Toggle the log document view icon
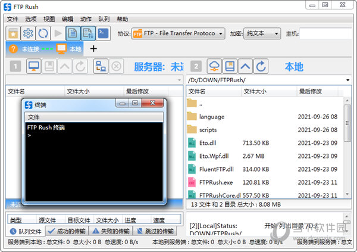Viewport: 357px width, 252px height. 73,33
